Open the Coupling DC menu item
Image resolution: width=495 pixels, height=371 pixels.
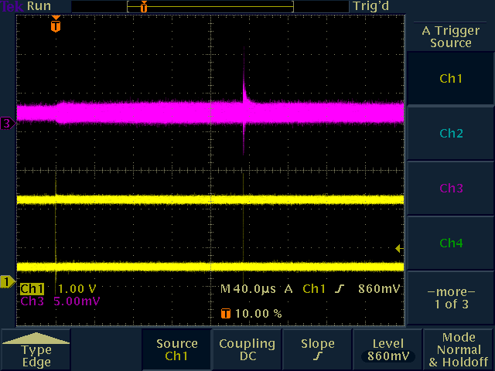[x=246, y=350]
